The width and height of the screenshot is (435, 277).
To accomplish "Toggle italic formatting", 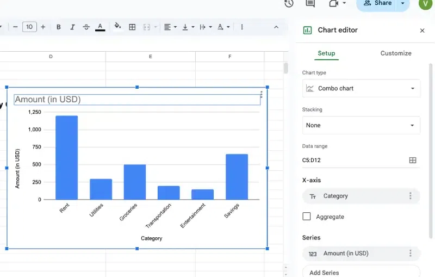I will pos(72,27).
